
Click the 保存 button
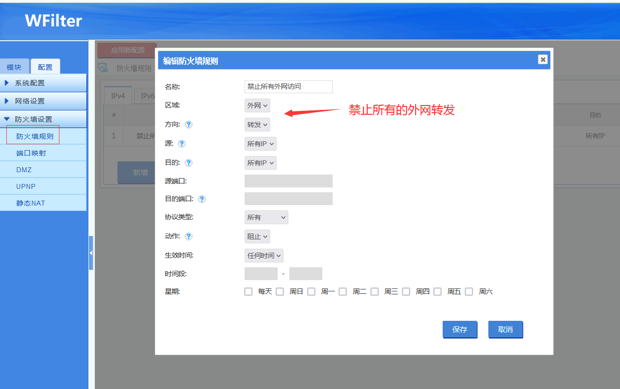click(x=460, y=330)
